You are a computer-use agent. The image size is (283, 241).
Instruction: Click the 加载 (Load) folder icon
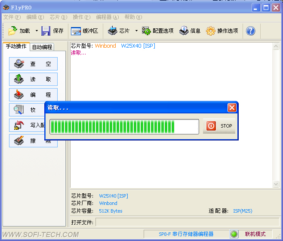(x=12, y=31)
